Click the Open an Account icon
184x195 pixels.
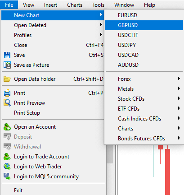[x=7, y=127]
